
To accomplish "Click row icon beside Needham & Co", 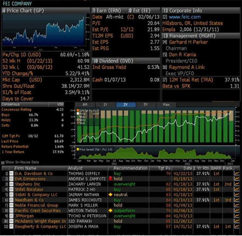I will (12, 200).
